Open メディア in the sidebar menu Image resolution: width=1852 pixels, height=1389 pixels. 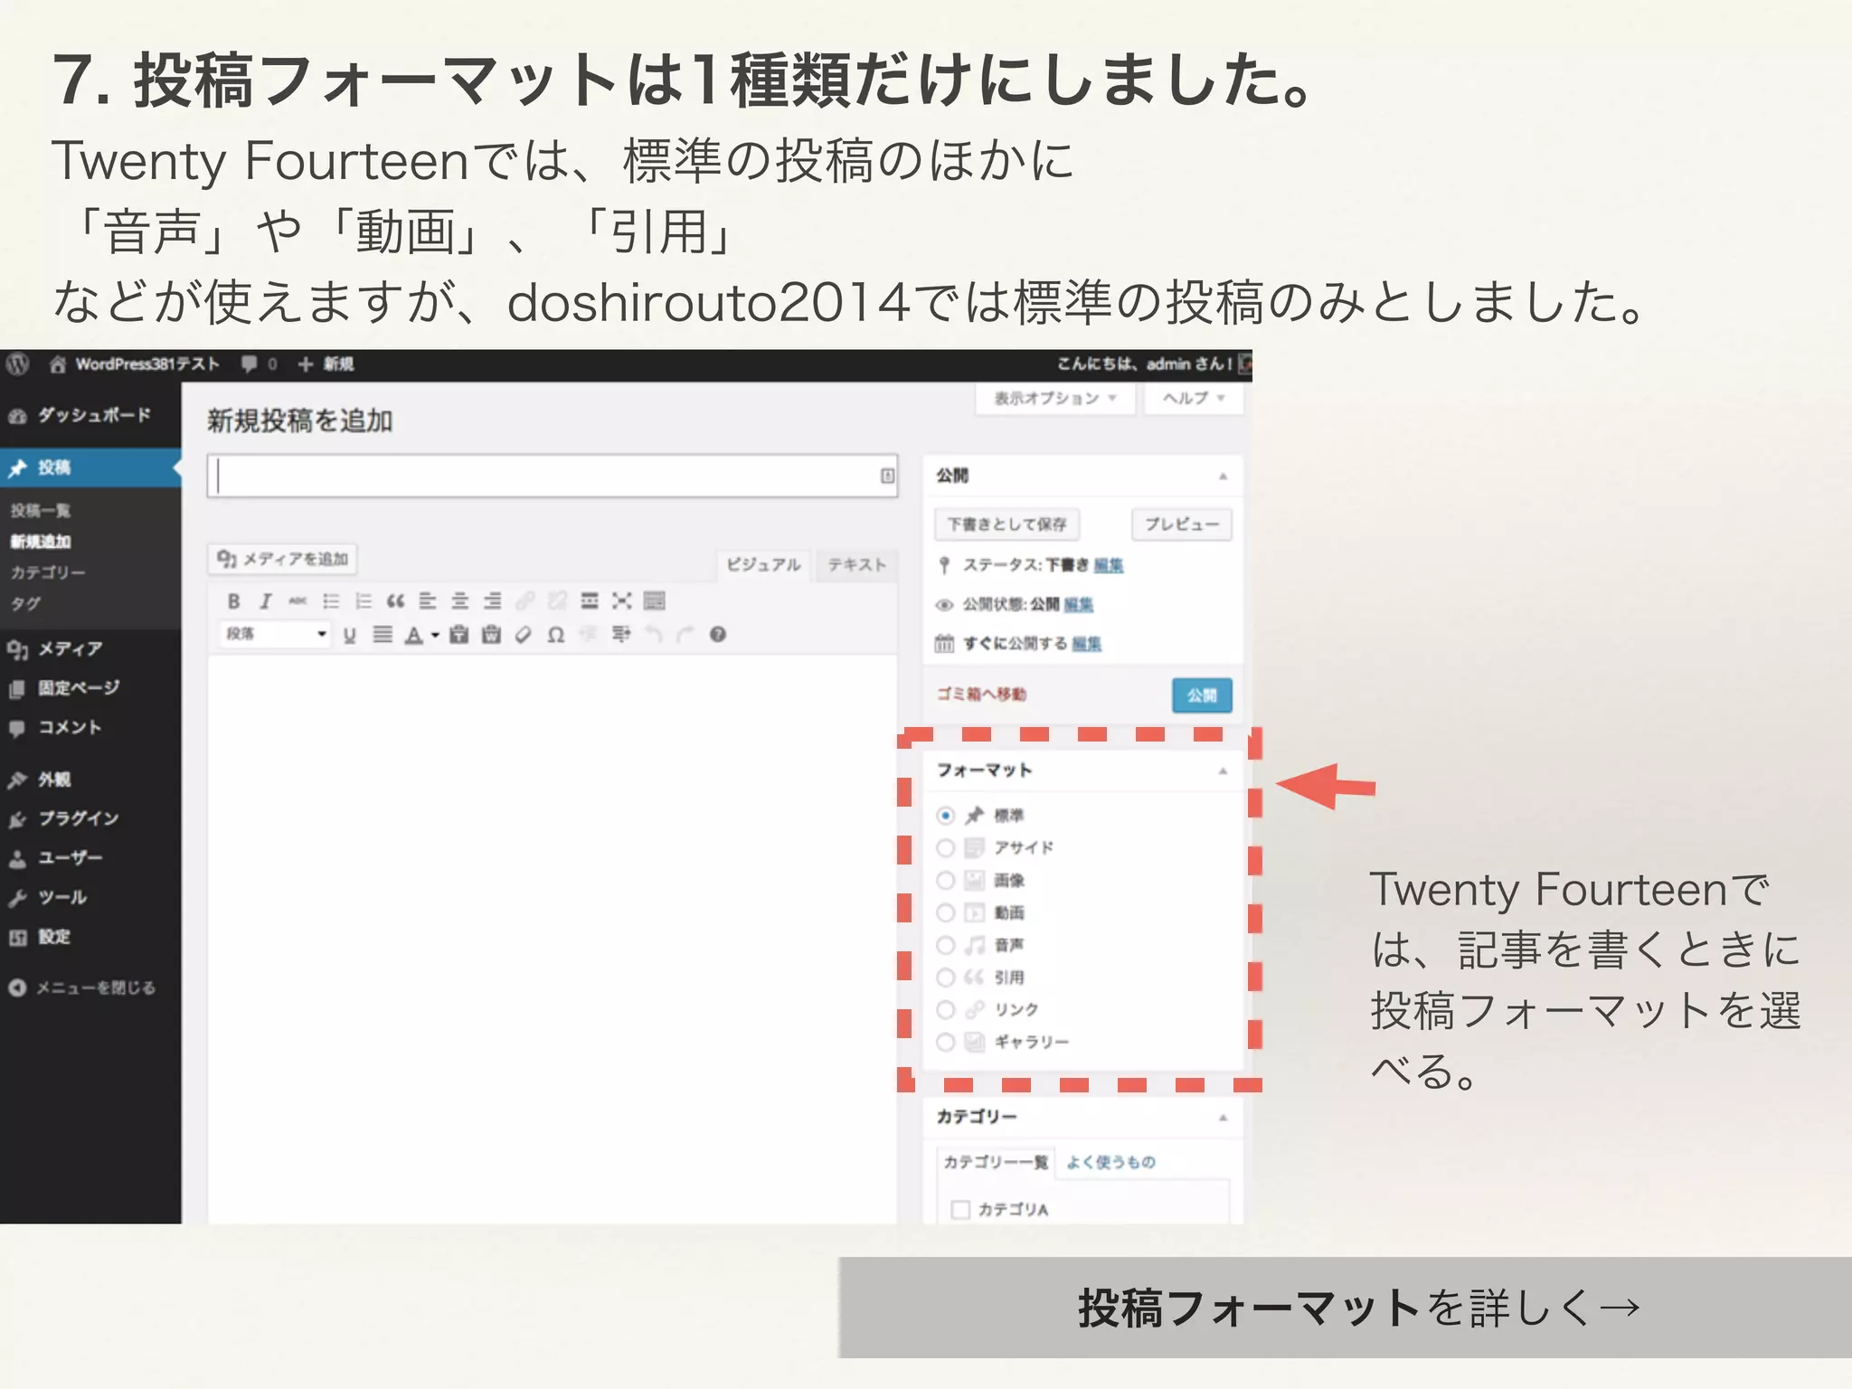click(90, 649)
